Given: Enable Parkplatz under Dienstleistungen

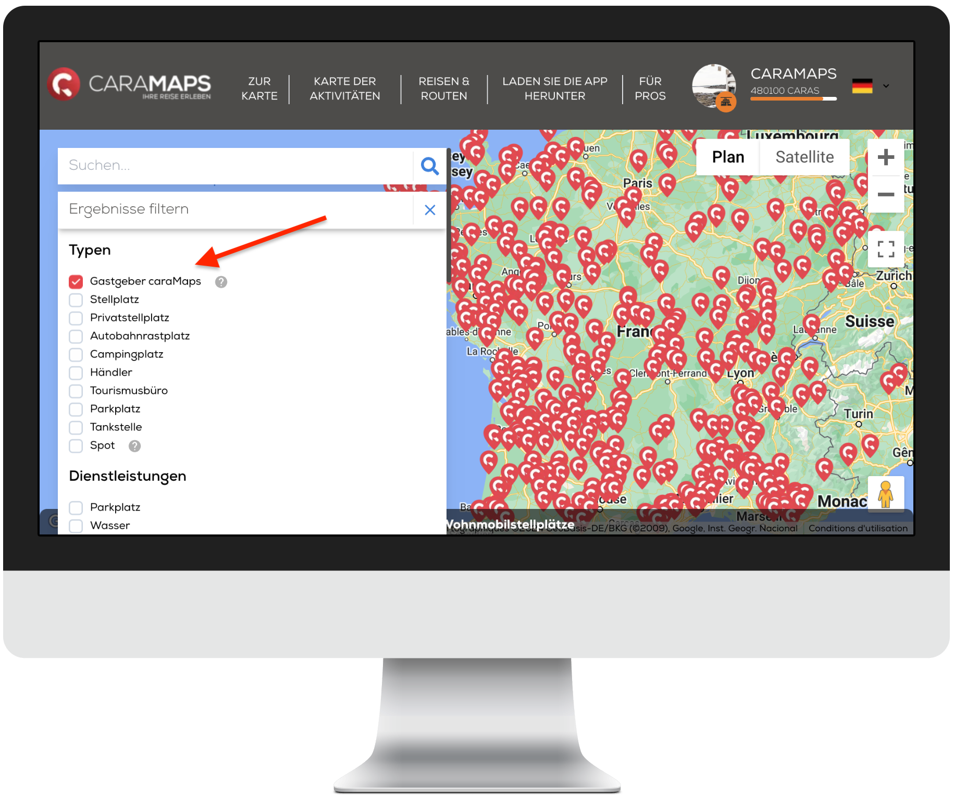Looking at the screenshot, I should tap(76, 508).
